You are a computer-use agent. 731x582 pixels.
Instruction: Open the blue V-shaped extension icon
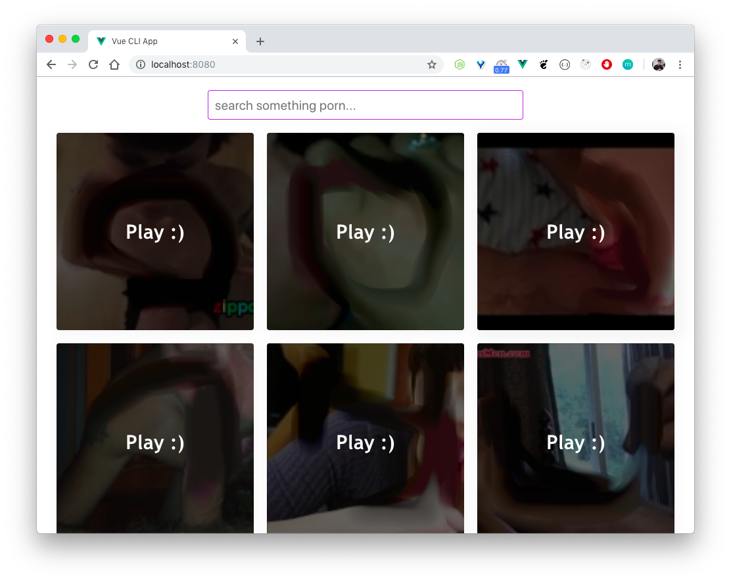pyautogui.click(x=481, y=64)
